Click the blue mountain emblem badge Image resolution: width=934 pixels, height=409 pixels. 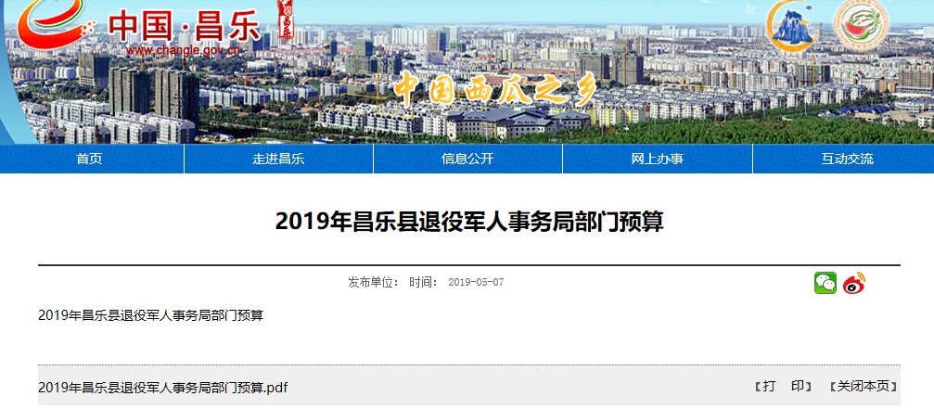pyautogui.click(x=791, y=26)
